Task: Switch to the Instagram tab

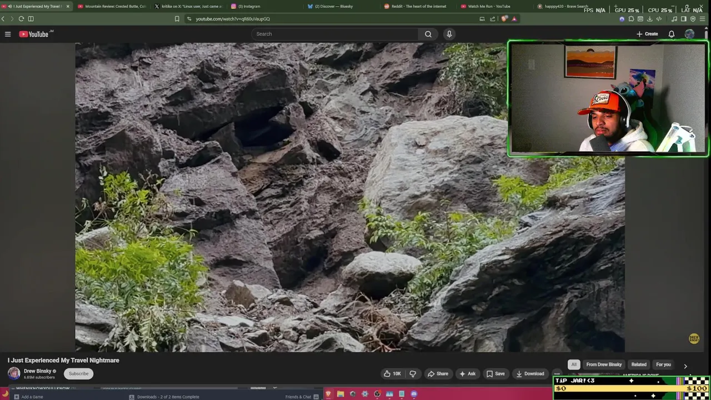Action: tap(265, 6)
